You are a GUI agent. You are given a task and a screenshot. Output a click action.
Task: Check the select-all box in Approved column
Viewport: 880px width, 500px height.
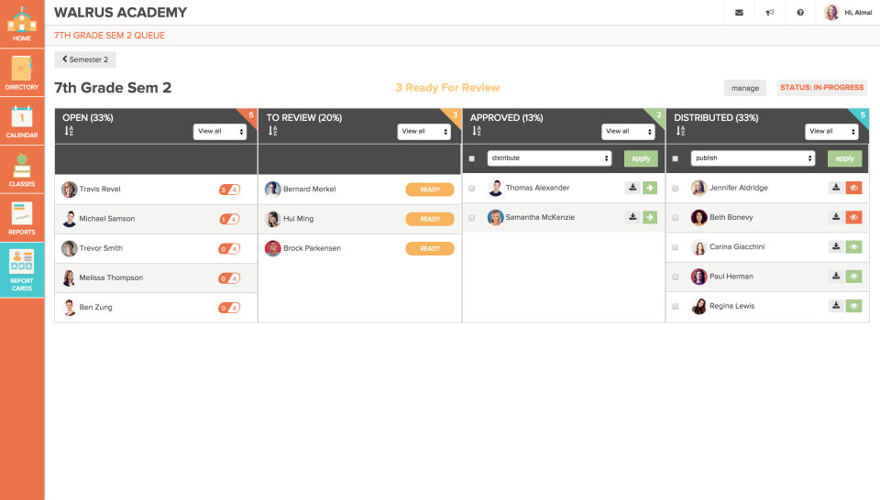pos(471,158)
